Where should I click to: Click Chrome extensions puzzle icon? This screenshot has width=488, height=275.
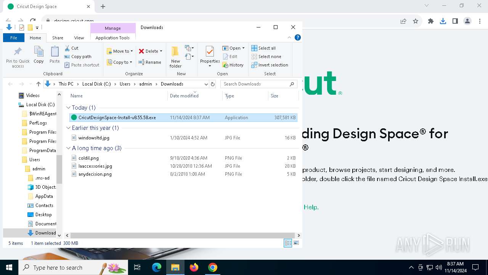pos(431,21)
